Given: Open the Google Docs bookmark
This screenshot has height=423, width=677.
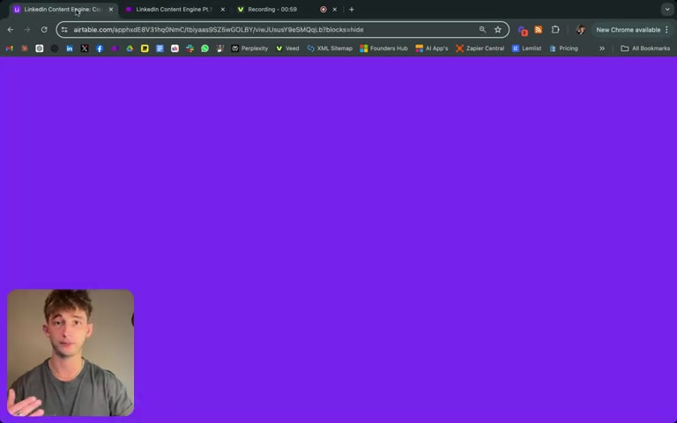Looking at the screenshot, I should pyautogui.click(x=160, y=48).
